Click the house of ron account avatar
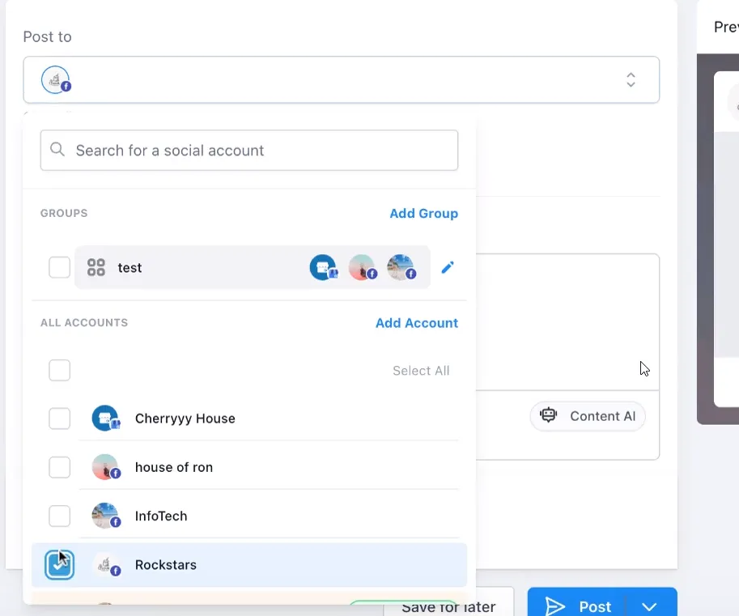Viewport: 739px width, 616px height. tap(105, 467)
